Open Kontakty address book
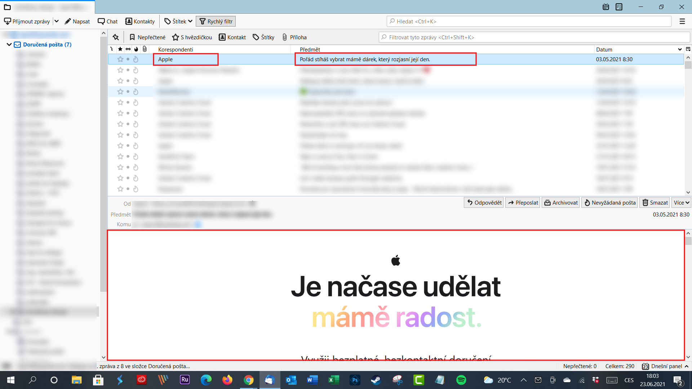This screenshot has height=389, width=692. pos(140,21)
